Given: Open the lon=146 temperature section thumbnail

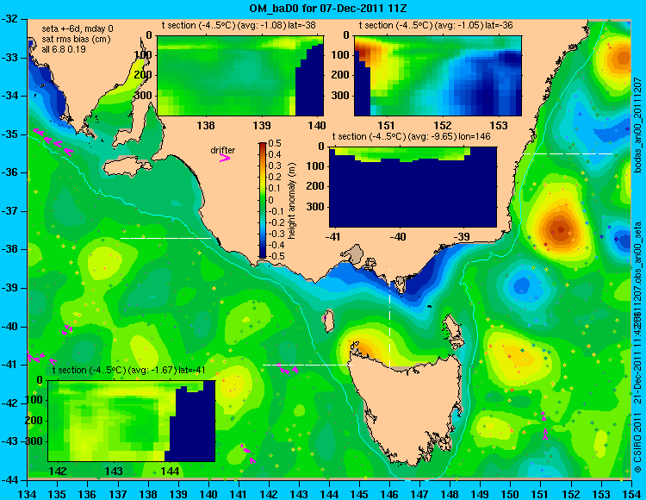Looking at the screenshot, I should point(413,187).
